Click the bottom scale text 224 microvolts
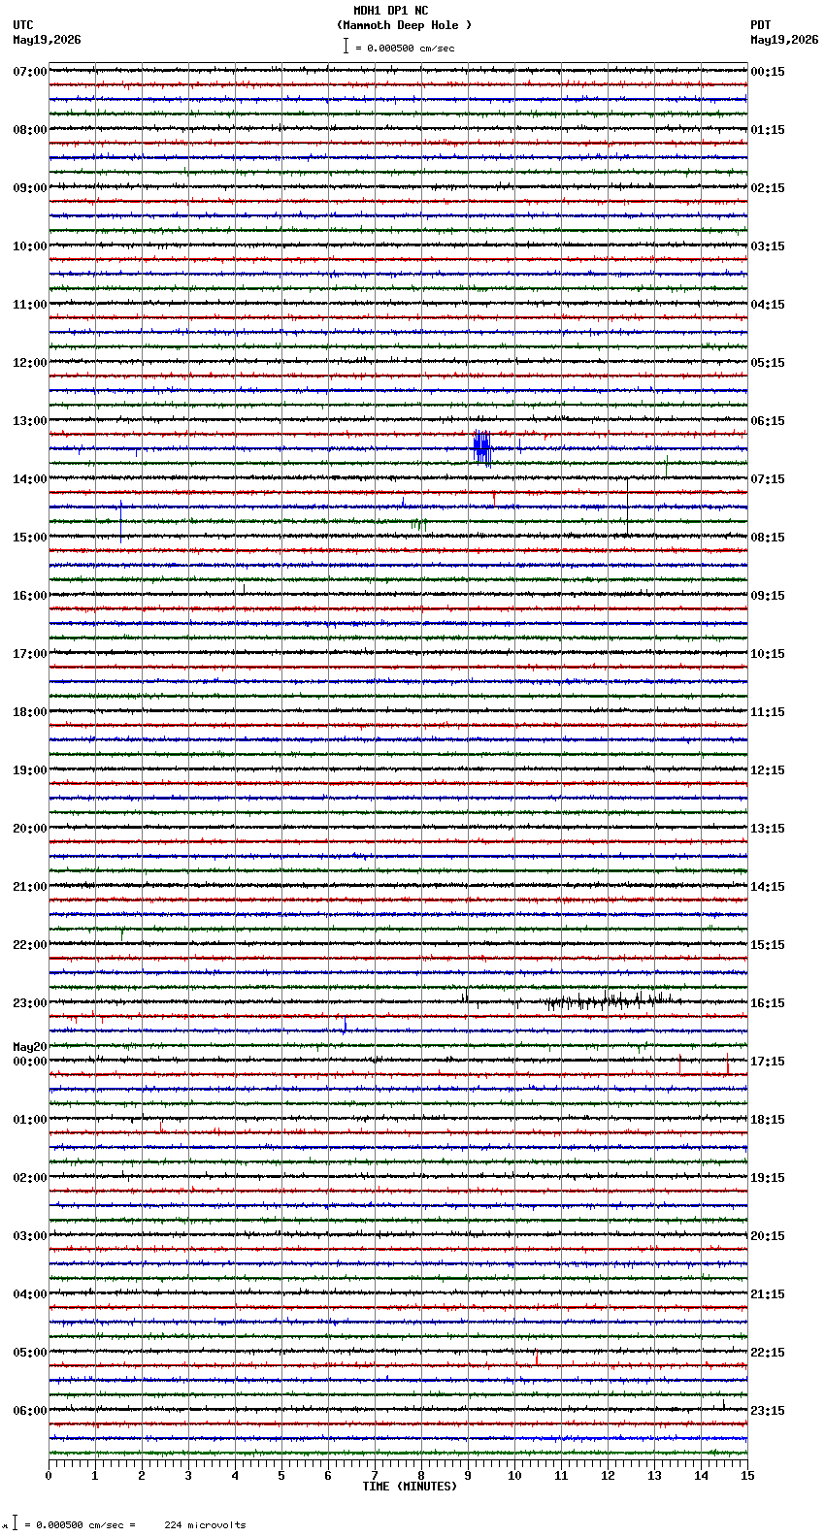 (x=205, y=1524)
